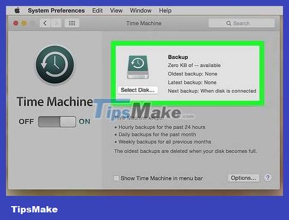Click the "ON" label beside the switch

84,122
